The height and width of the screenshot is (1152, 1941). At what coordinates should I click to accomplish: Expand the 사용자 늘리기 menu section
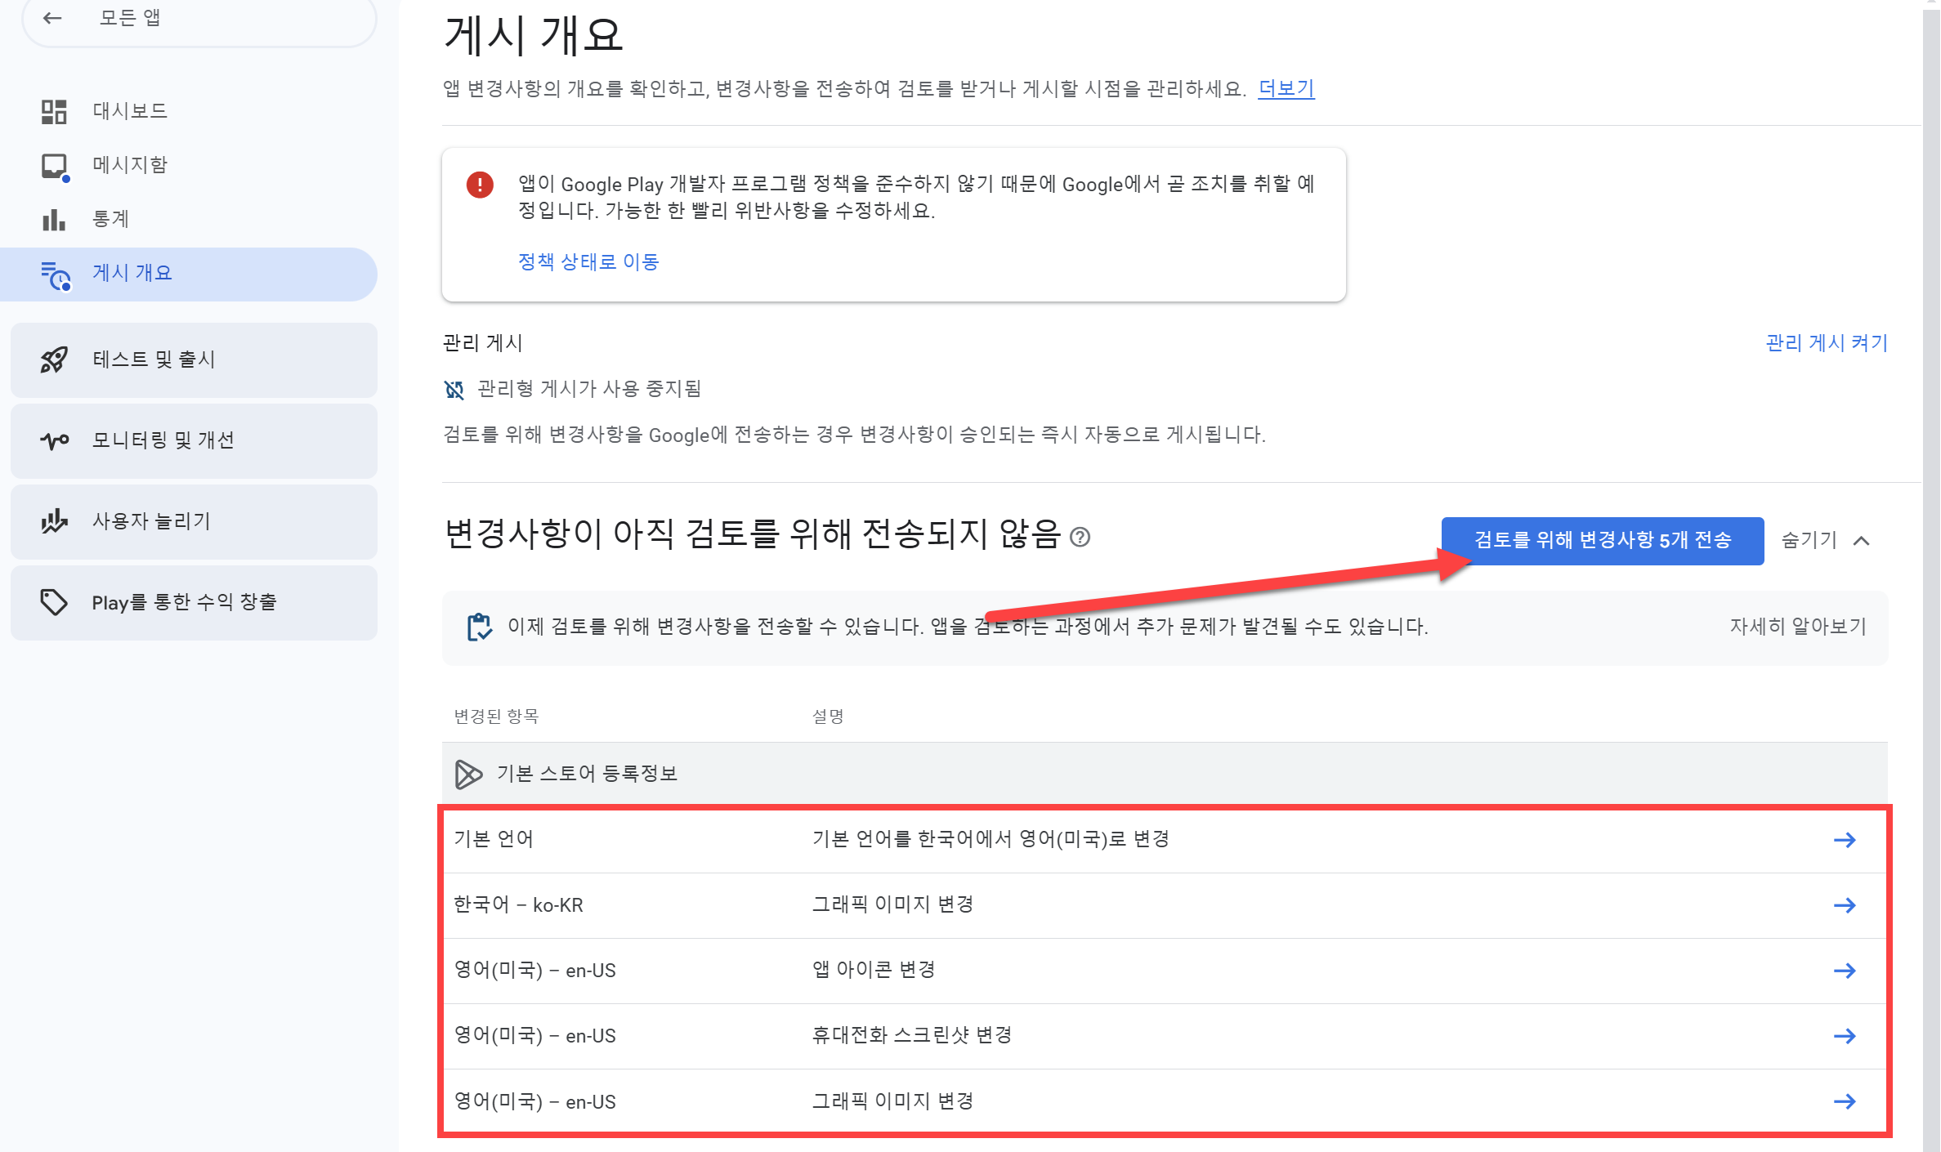(x=194, y=521)
